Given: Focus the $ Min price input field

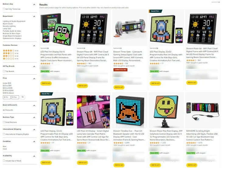Looking at the screenshot, I should 7,97.
